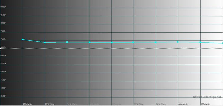Select the 5000K vertical axis label

pos(3,72)
